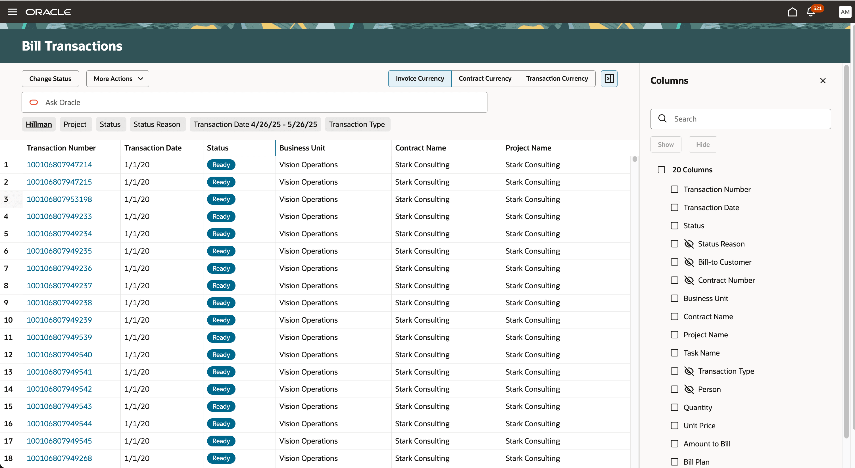Viewport: 855px width, 468px height.
Task: Open the Transaction Date filter chip
Action: [x=255, y=124]
